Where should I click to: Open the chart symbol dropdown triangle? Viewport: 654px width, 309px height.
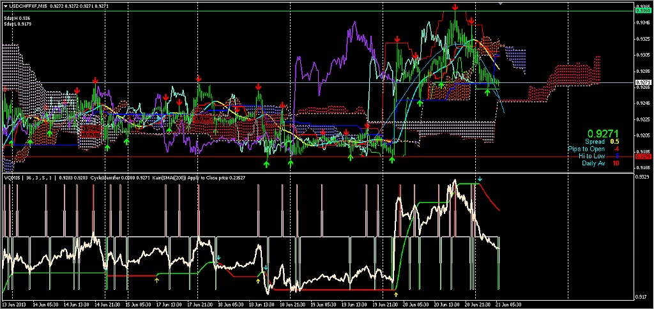(x=5, y=5)
